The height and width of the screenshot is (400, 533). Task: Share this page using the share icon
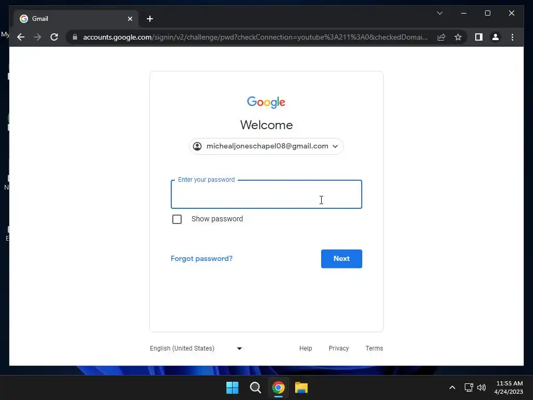441,37
